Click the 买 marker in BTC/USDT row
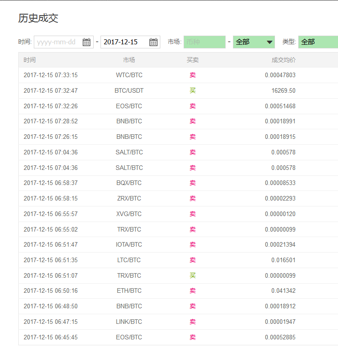The image size is (338, 354). tap(193, 90)
